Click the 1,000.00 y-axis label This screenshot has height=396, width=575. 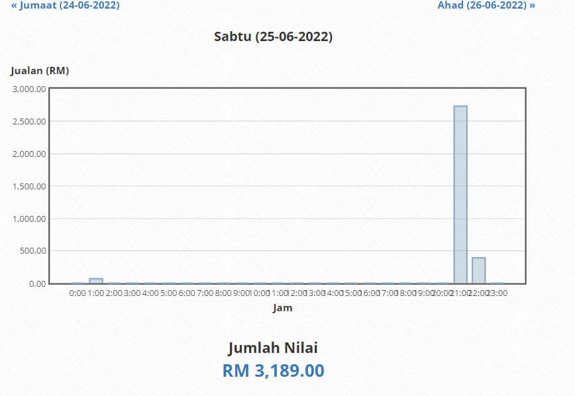coord(29,219)
